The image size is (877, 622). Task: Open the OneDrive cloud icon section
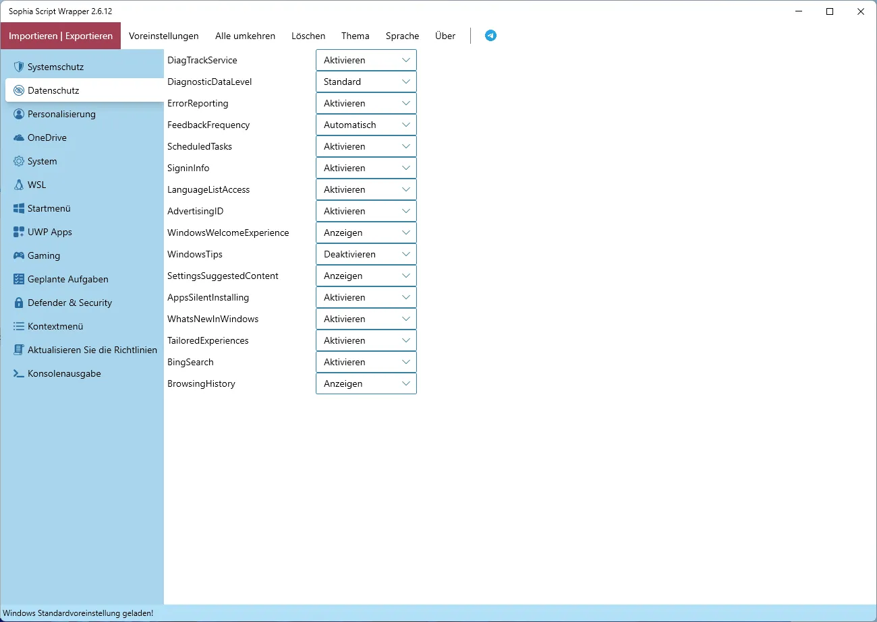pos(19,137)
